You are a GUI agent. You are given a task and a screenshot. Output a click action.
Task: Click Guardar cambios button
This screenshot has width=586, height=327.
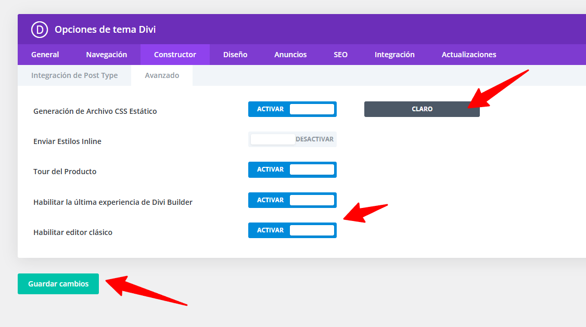click(58, 284)
